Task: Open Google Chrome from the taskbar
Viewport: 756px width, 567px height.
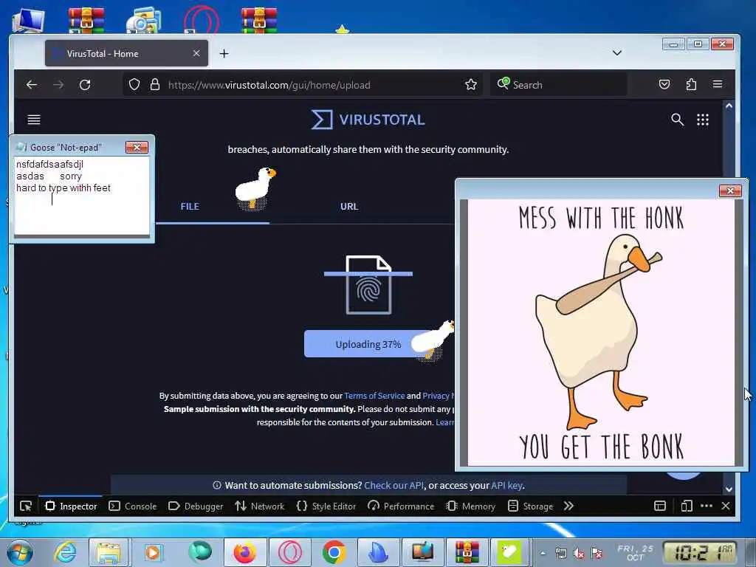Action: (334, 552)
